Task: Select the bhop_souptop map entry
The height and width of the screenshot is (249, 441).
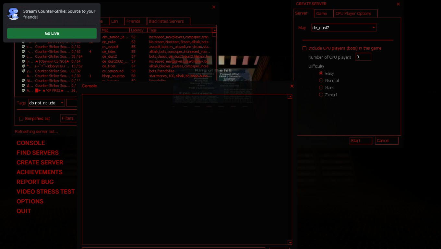Action: tap(113, 76)
